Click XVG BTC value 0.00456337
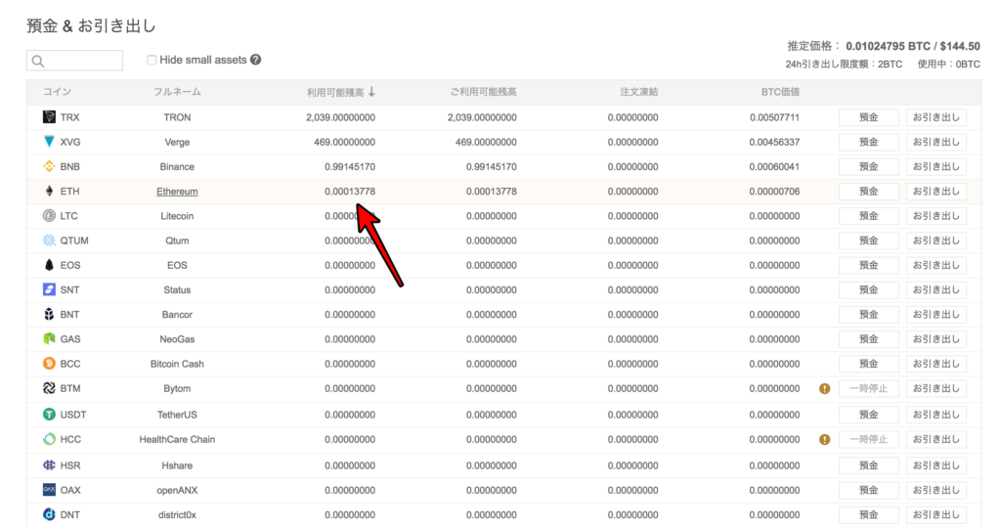This screenshot has height=527, width=1001. (x=774, y=142)
